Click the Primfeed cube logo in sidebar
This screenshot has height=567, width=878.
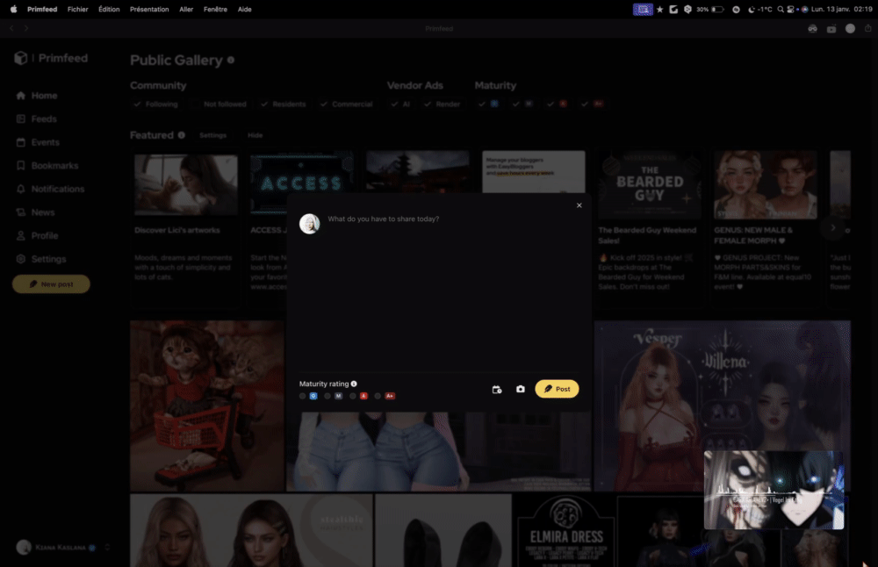21,58
